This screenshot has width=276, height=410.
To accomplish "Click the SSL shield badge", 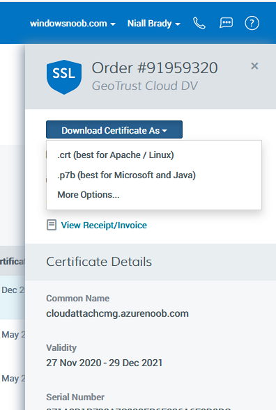I will point(64,77).
